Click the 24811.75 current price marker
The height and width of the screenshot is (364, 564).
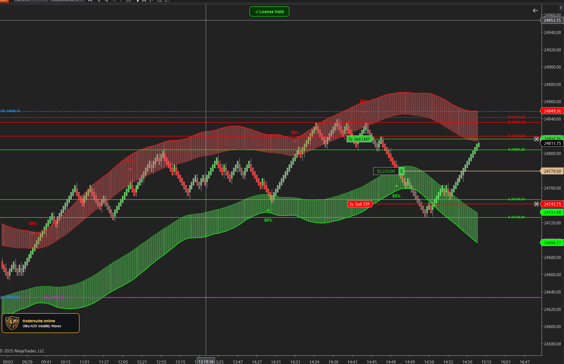click(552, 143)
